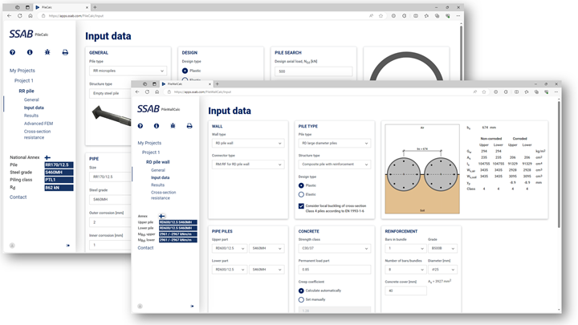The height and width of the screenshot is (325, 578).
Task: Click Permanent load part input field
Action: 334,270
